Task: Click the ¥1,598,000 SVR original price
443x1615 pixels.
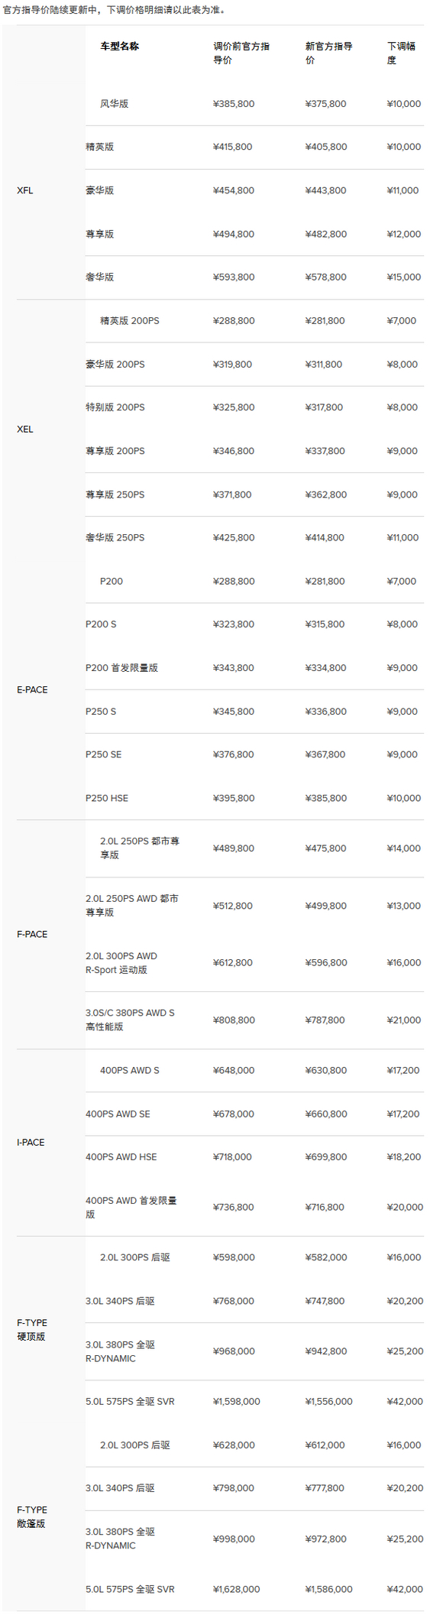Action: tap(237, 1402)
